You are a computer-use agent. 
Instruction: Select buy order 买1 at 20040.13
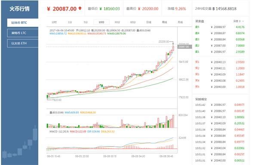[220, 62]
